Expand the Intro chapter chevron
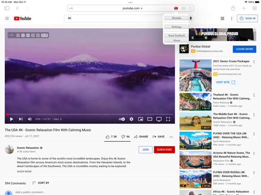 pos(61,119)
